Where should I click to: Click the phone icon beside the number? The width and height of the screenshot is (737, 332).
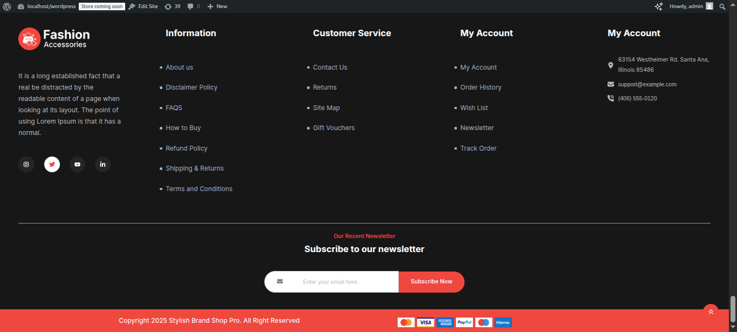pos(611,98)
